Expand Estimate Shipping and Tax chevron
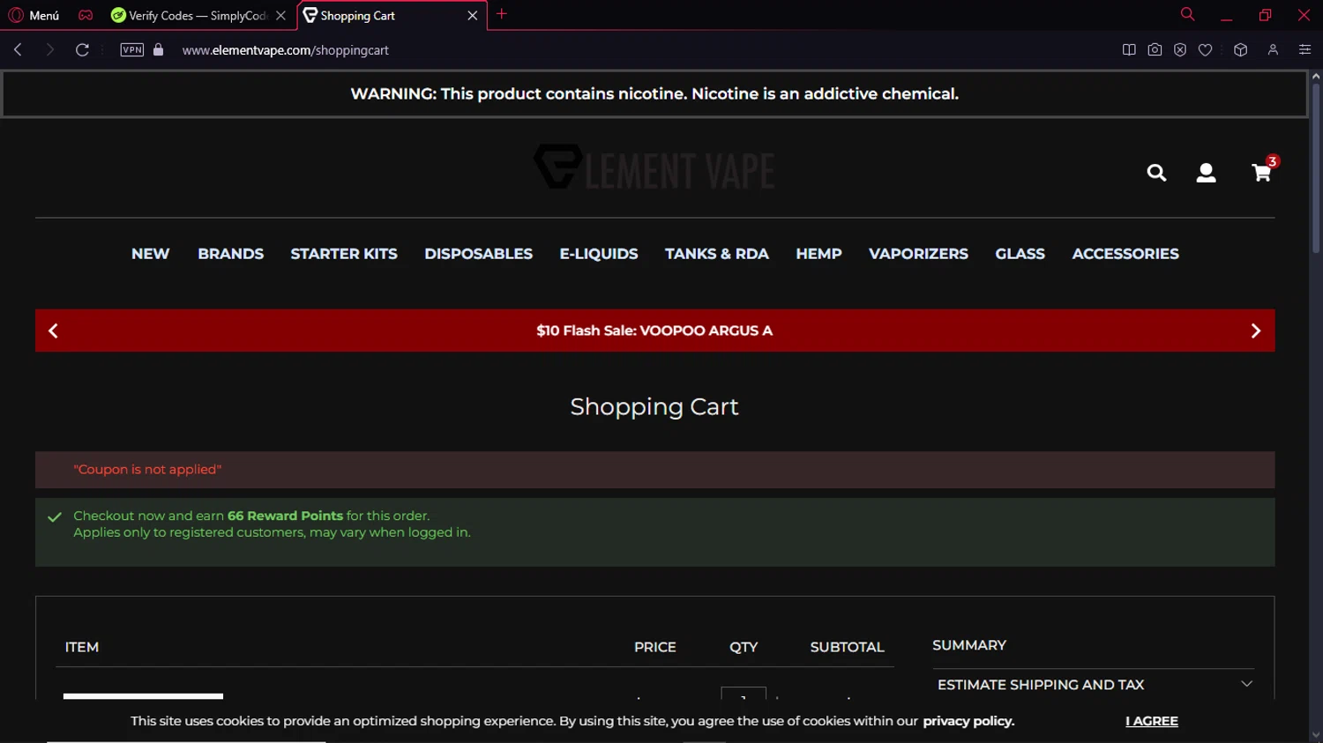This screenshot has width=1323, height=743. pyautogui.click(x=1246, y=684)
